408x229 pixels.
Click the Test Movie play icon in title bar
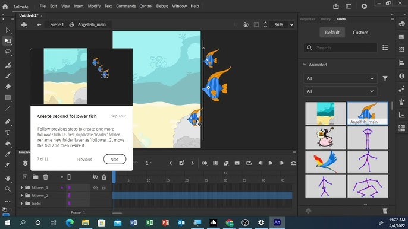(364, 7)
